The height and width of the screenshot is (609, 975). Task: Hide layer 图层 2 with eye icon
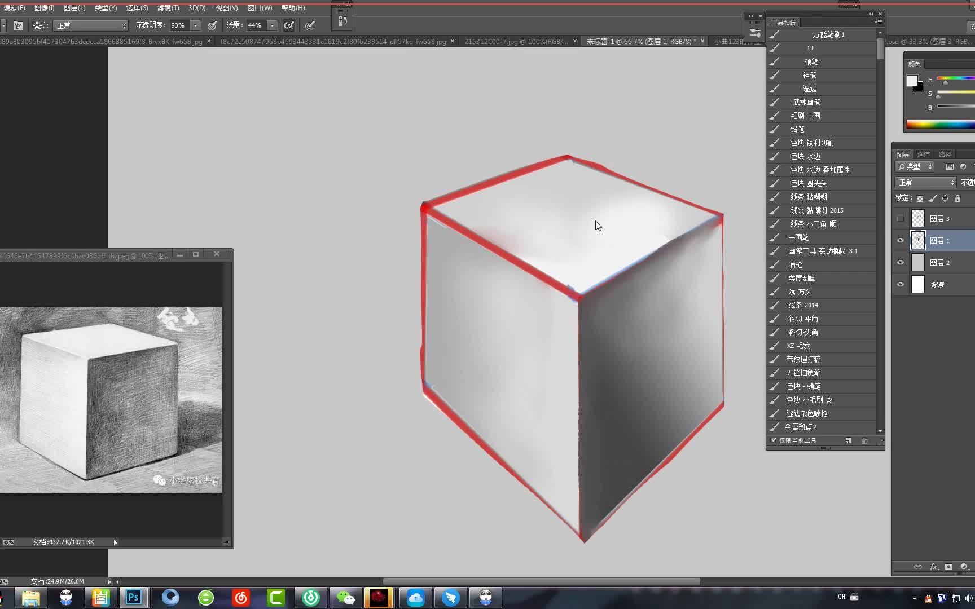point(901,263)
